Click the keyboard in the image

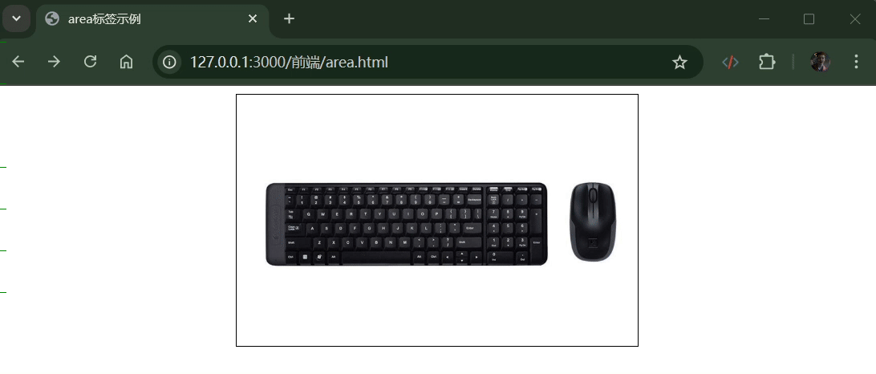pyautogui.click(x=406, y=224)
